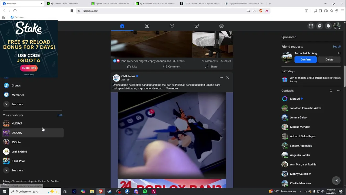Go to the Facebook Home tab icon
Screen dimensions: 346x195
pyautogui.click(x=122, y=26)
